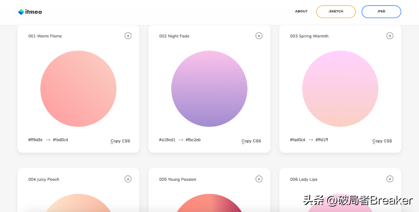Click the .PSD download button
The width and height of the screenshot is (419, 212).
[381, 12]
